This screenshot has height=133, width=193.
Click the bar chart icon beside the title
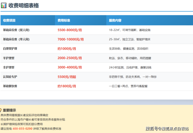click(x=4, y=5)
